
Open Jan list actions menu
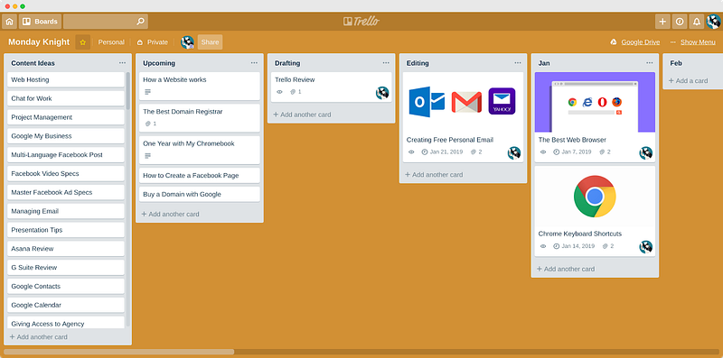tap(650, 63)
